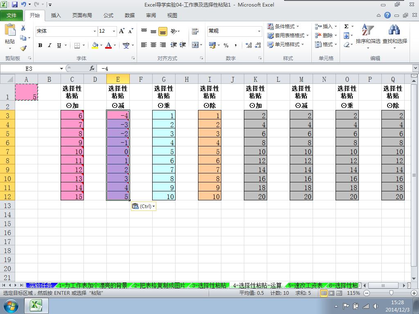Select the Format Painter brush
The image size is (419, 314).
(x=23, y=48)
